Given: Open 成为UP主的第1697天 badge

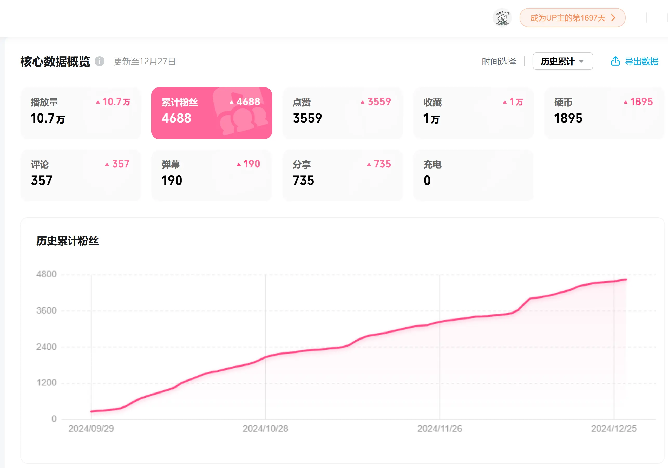Looking at the screenshot, I should [568, 18].
